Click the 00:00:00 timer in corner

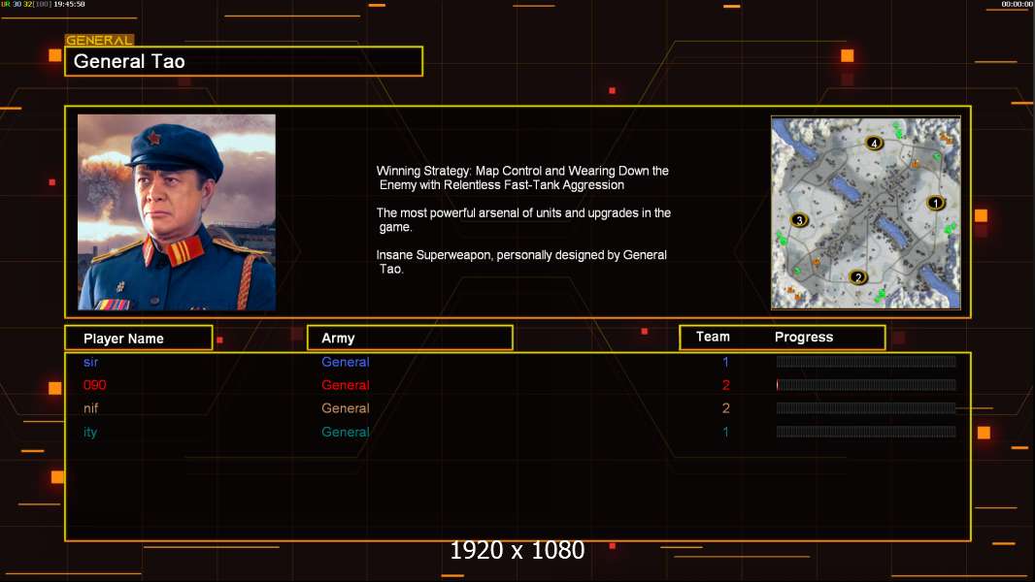pos(1018,4)
